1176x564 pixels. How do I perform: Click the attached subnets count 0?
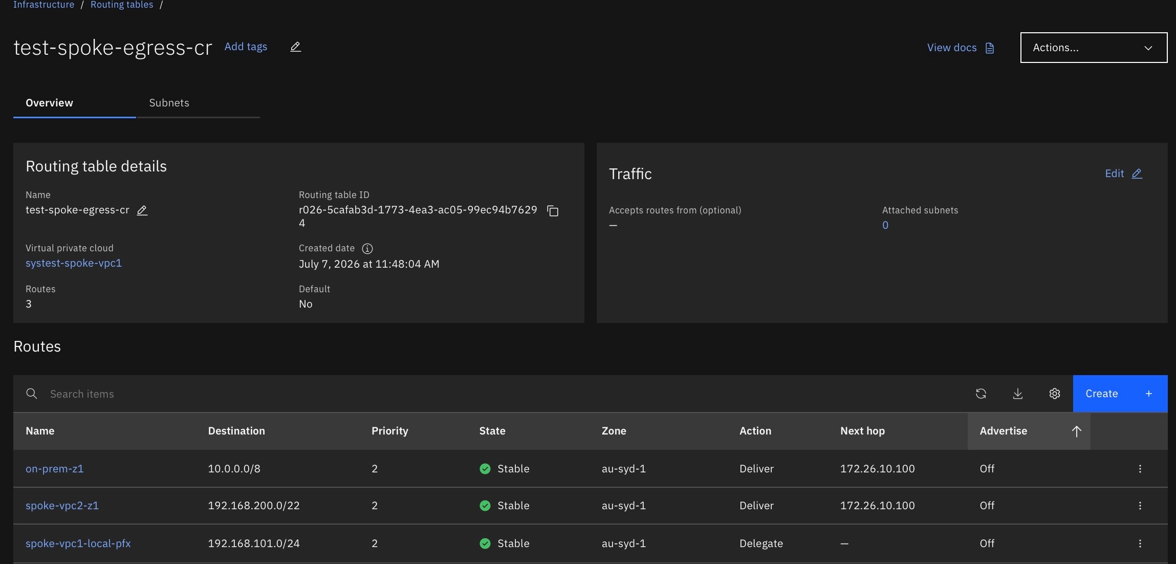[x=885, y=225]
